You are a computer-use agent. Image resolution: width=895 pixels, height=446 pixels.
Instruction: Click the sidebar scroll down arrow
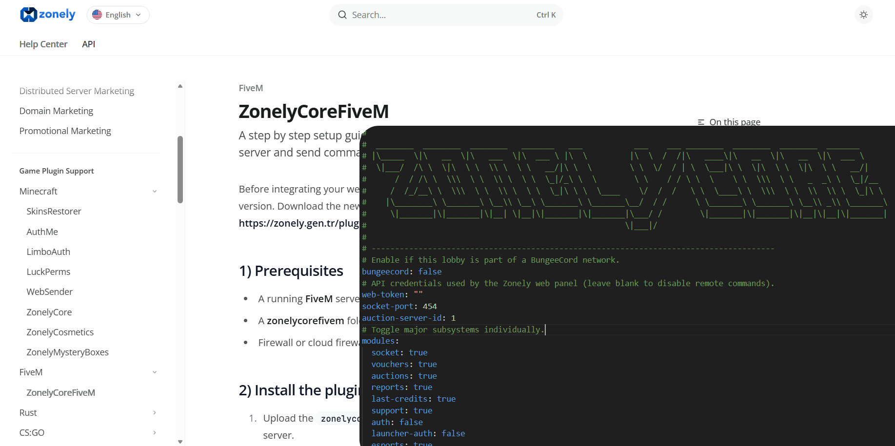[180, 442]
